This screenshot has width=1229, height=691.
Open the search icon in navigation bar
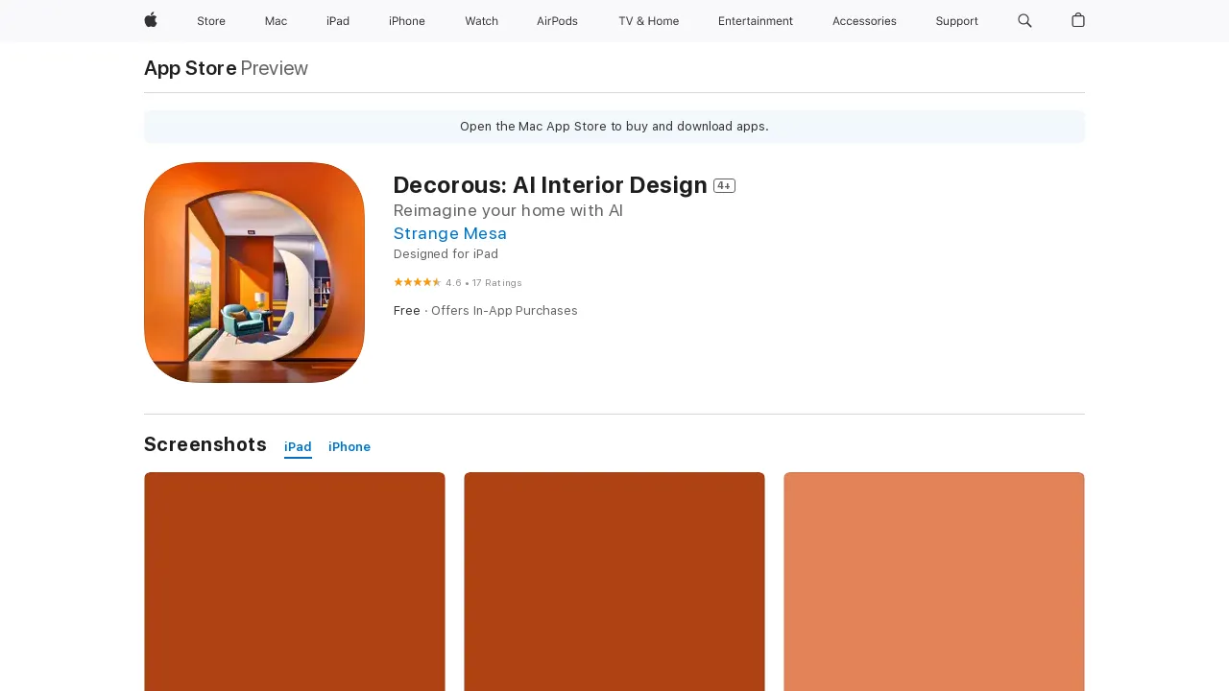point(1024,21)
